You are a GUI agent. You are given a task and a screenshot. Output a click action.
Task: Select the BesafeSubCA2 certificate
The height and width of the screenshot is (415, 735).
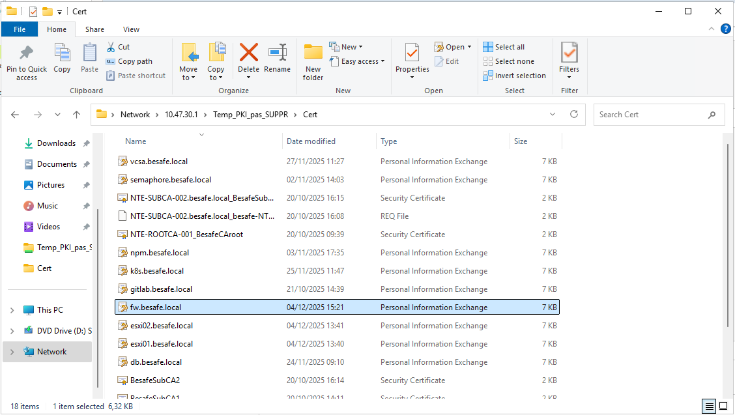[x=337, y=380]
